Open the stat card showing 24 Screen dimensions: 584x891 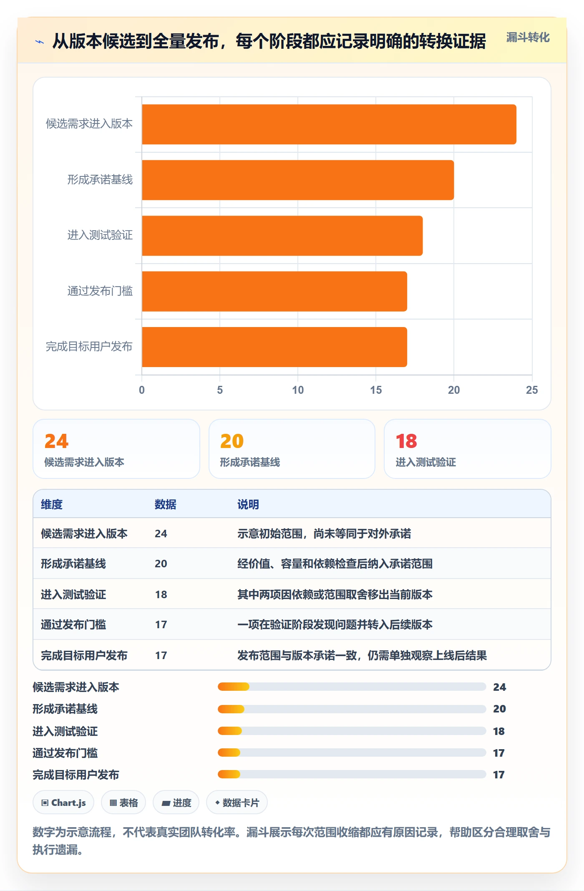(116, 449)
